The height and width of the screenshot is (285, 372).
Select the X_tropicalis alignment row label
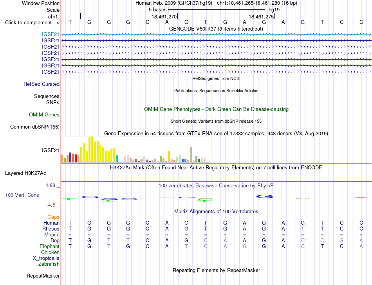[46, 258]
